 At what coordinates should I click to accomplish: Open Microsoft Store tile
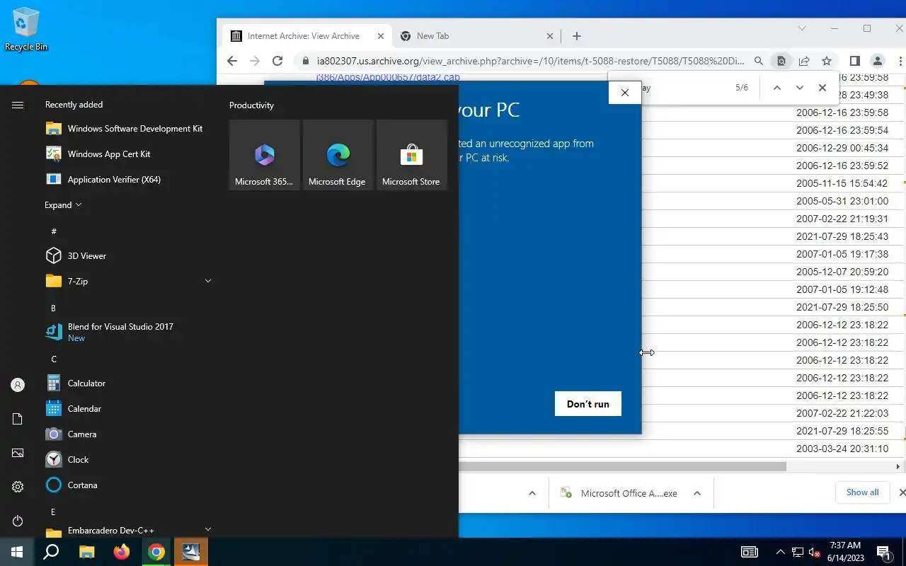[412, 155]
